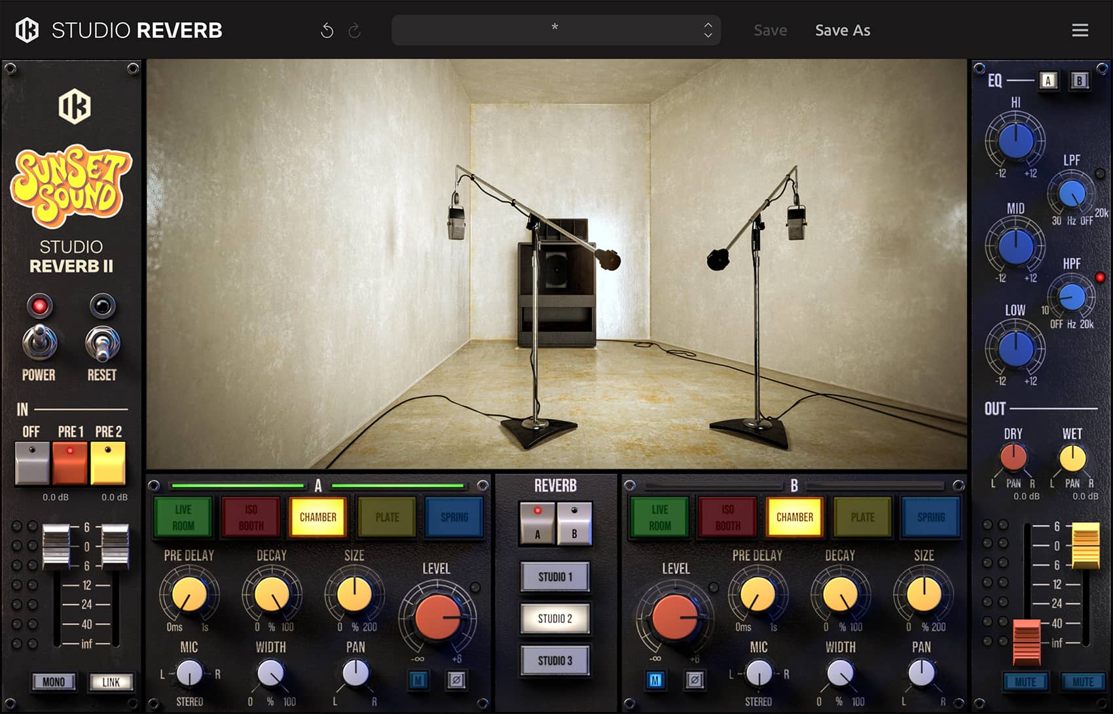This screenshot has width=1113, height=714.
Task: Enable the M button on reverb A
Action: click(418, 681)
